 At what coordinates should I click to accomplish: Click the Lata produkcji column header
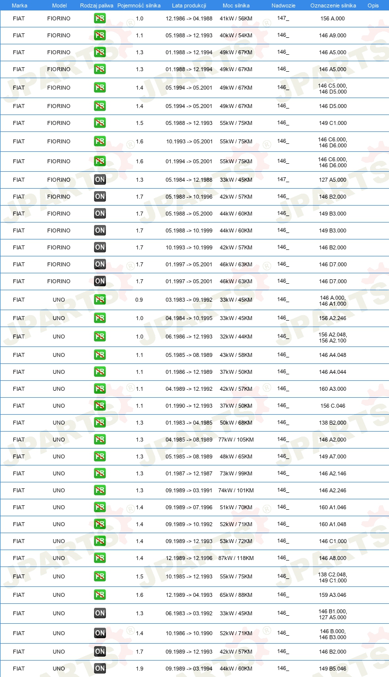tap(189, 5)
